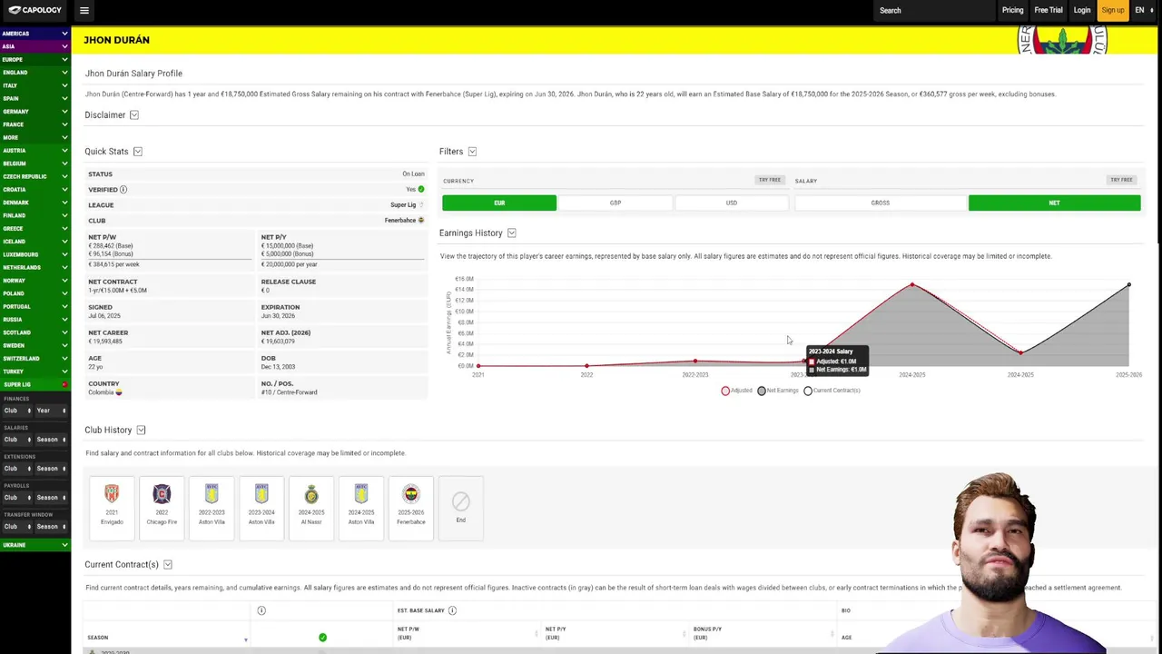Viewport: 1162px width, 654px height.
Task: Click the Super Lig league value
Action: [403, 205]
